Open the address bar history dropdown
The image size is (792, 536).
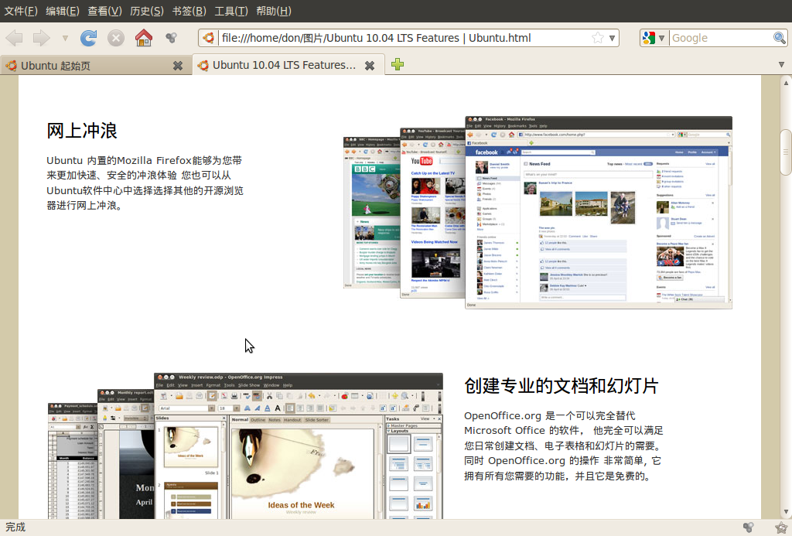613,38
